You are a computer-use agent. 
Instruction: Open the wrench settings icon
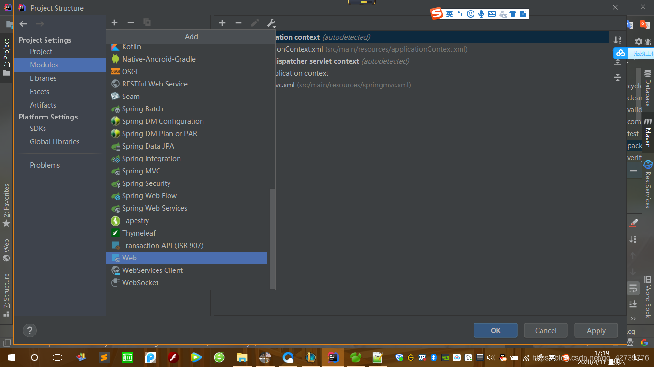pyautogui.click(x=271, y=23)
